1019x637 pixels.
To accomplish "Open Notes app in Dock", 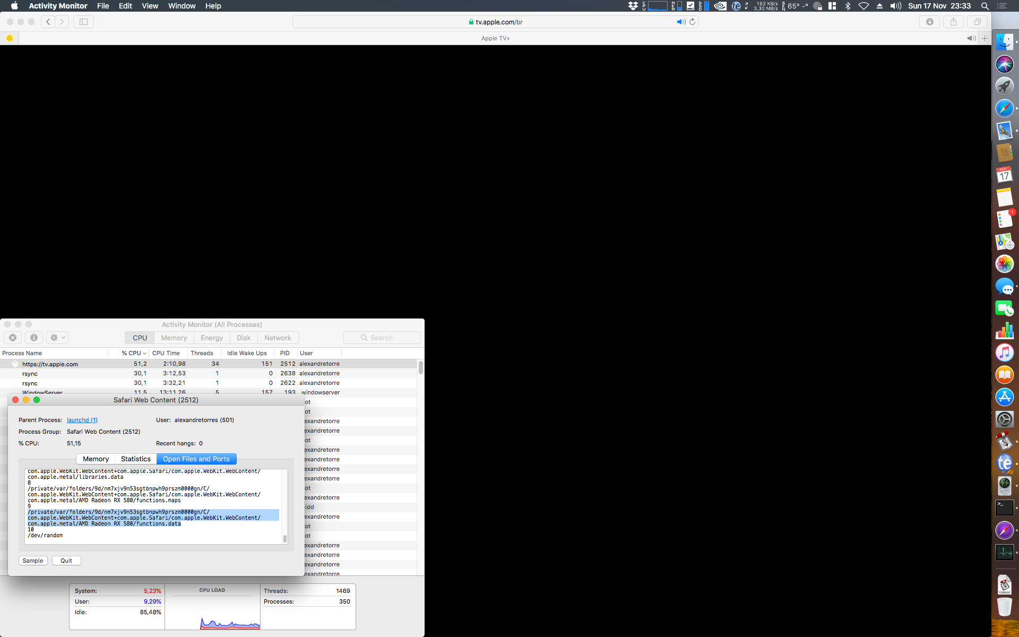I will pyautogui.click(x=1004, y=197).
